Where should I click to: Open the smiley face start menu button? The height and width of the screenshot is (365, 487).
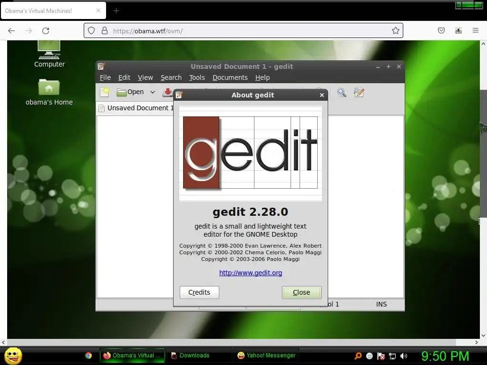click(13, 355)
